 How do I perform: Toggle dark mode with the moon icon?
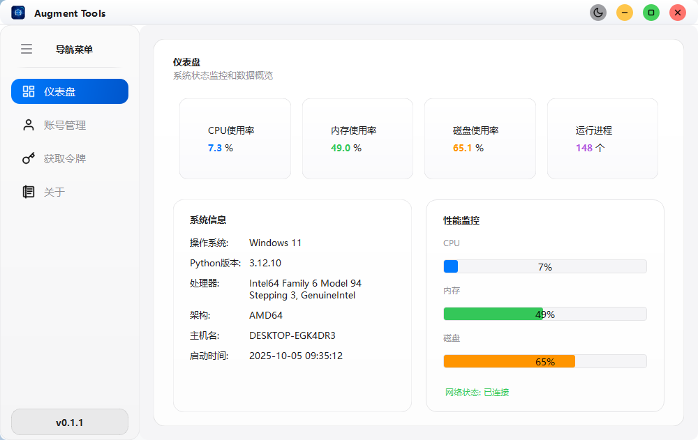tap(598, 13)
